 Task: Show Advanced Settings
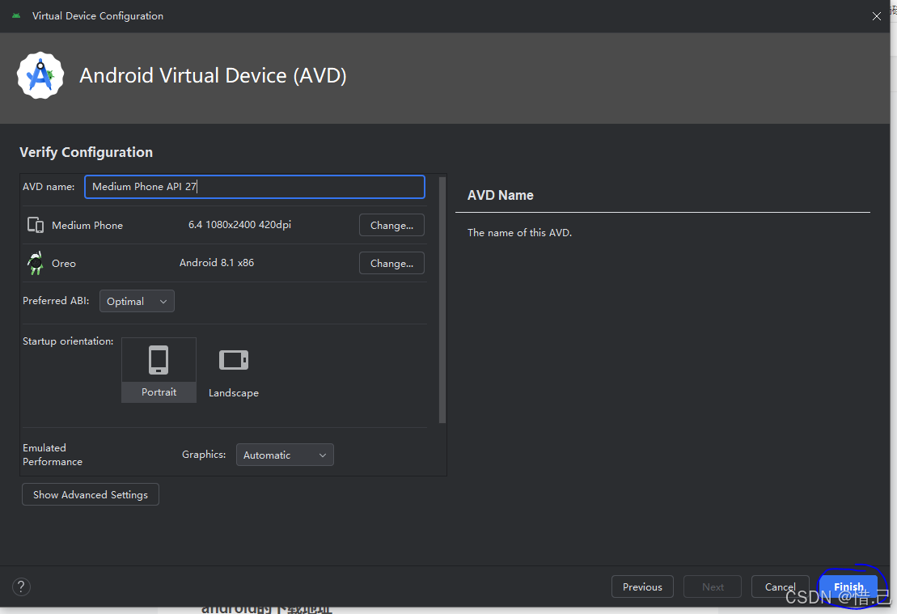pyautogui.click(x=91, y=494)
